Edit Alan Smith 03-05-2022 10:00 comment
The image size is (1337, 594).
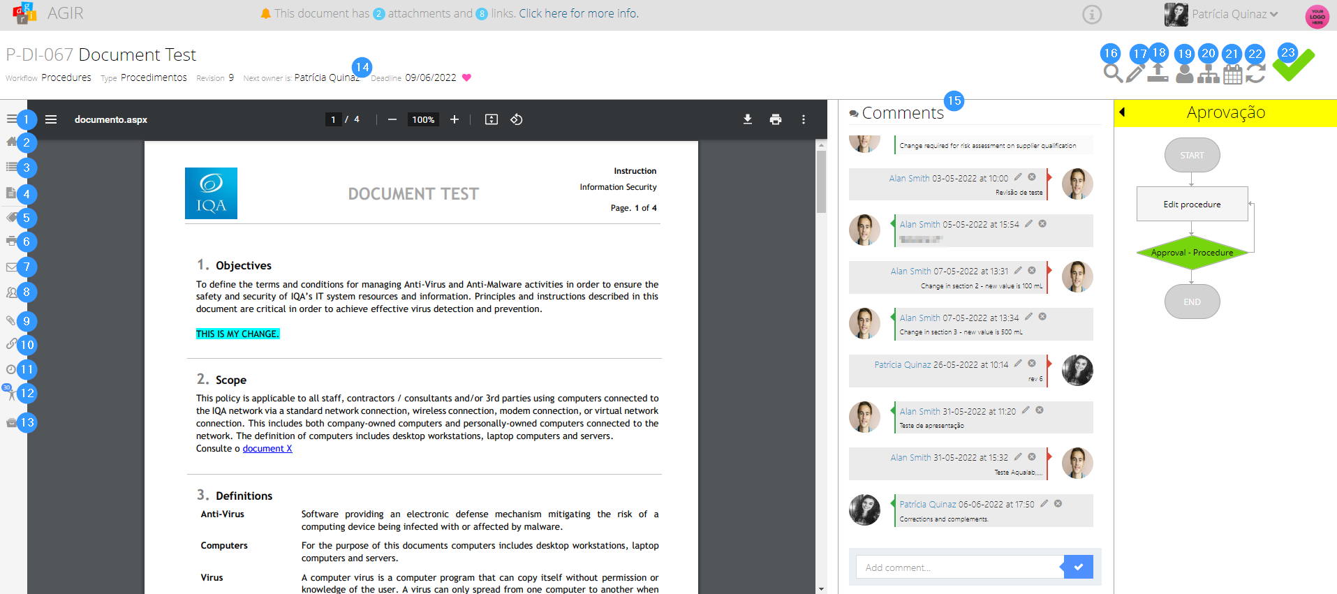1018,177
